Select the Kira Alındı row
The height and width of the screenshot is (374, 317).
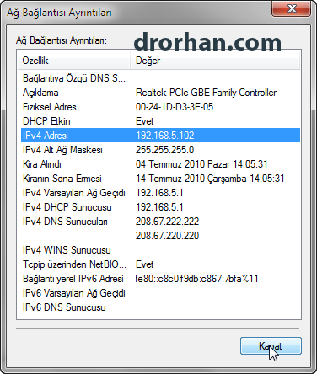click(160, 164)
